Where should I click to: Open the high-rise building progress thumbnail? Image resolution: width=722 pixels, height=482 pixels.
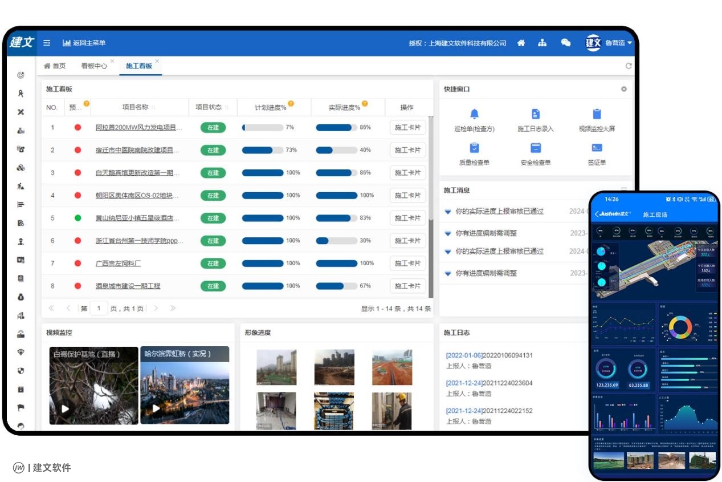click(x=276, y=368)
